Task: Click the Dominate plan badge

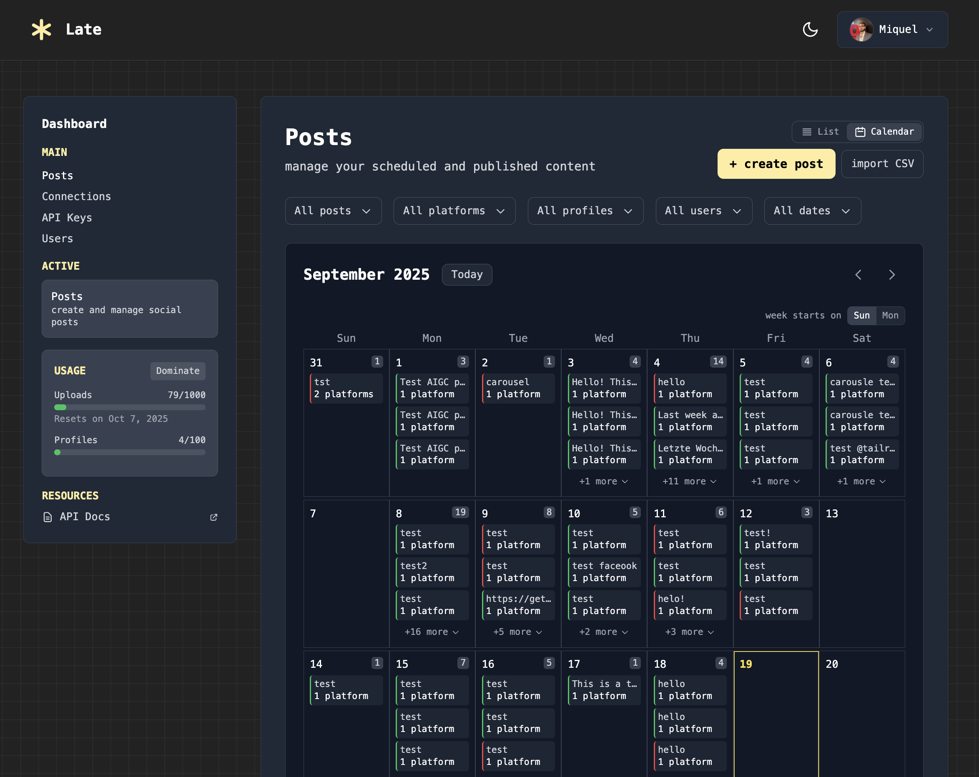Action: click(x=178, y=371)
